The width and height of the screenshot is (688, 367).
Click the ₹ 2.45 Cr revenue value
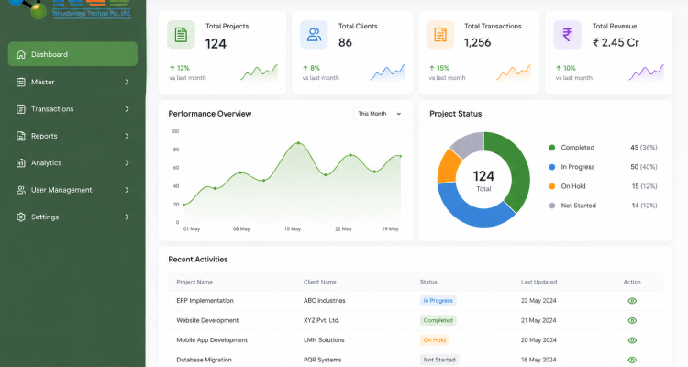616,42
